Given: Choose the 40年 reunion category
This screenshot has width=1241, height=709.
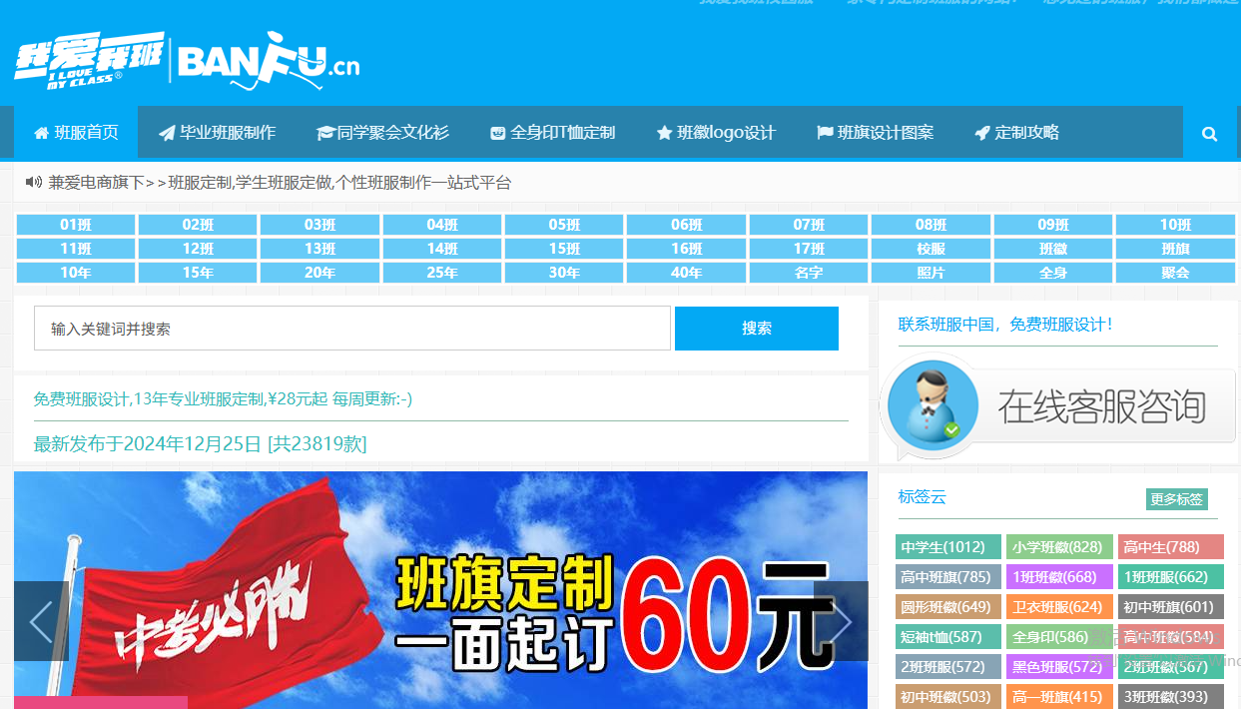Looking at the screenshot, I should [x=686, y=273].
